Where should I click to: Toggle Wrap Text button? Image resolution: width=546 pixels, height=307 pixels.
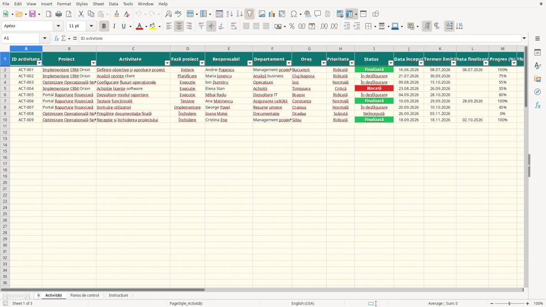[x=234, y=26]
